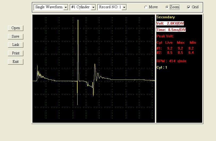The width and height of the screenshot is (216, 141).
Task: Click the Max column header
Action: pos(181,43)
